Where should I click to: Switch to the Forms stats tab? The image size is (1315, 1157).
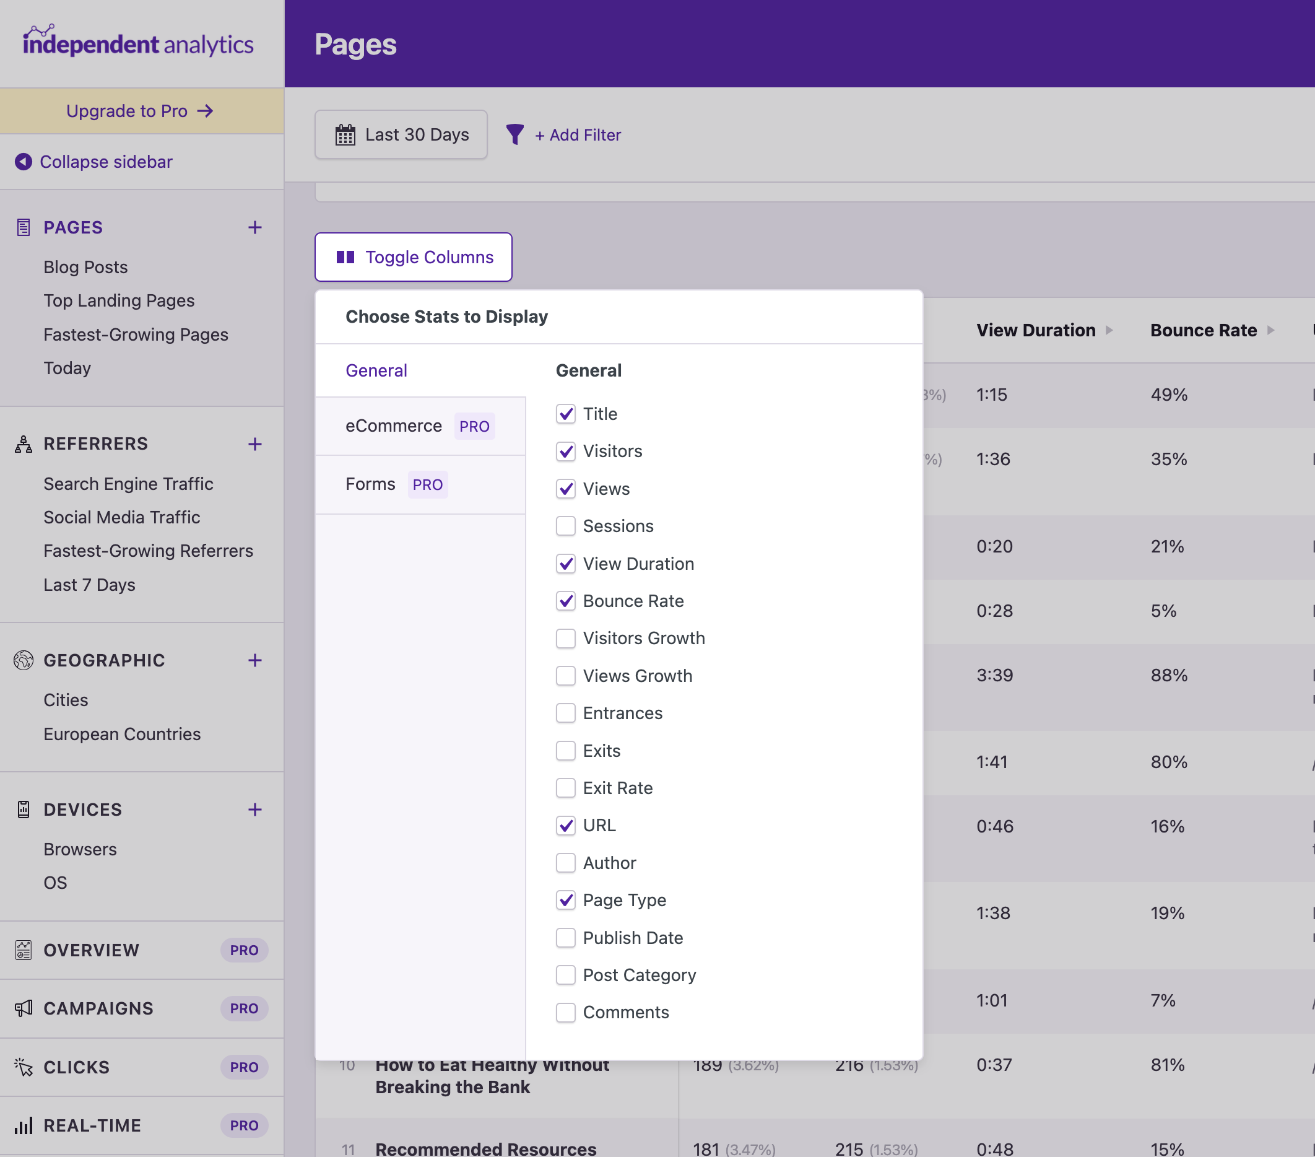[371, 484]
